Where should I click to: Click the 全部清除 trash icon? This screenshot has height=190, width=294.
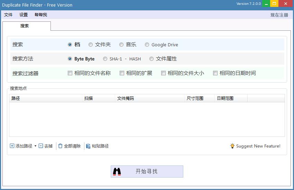(60, 146)
